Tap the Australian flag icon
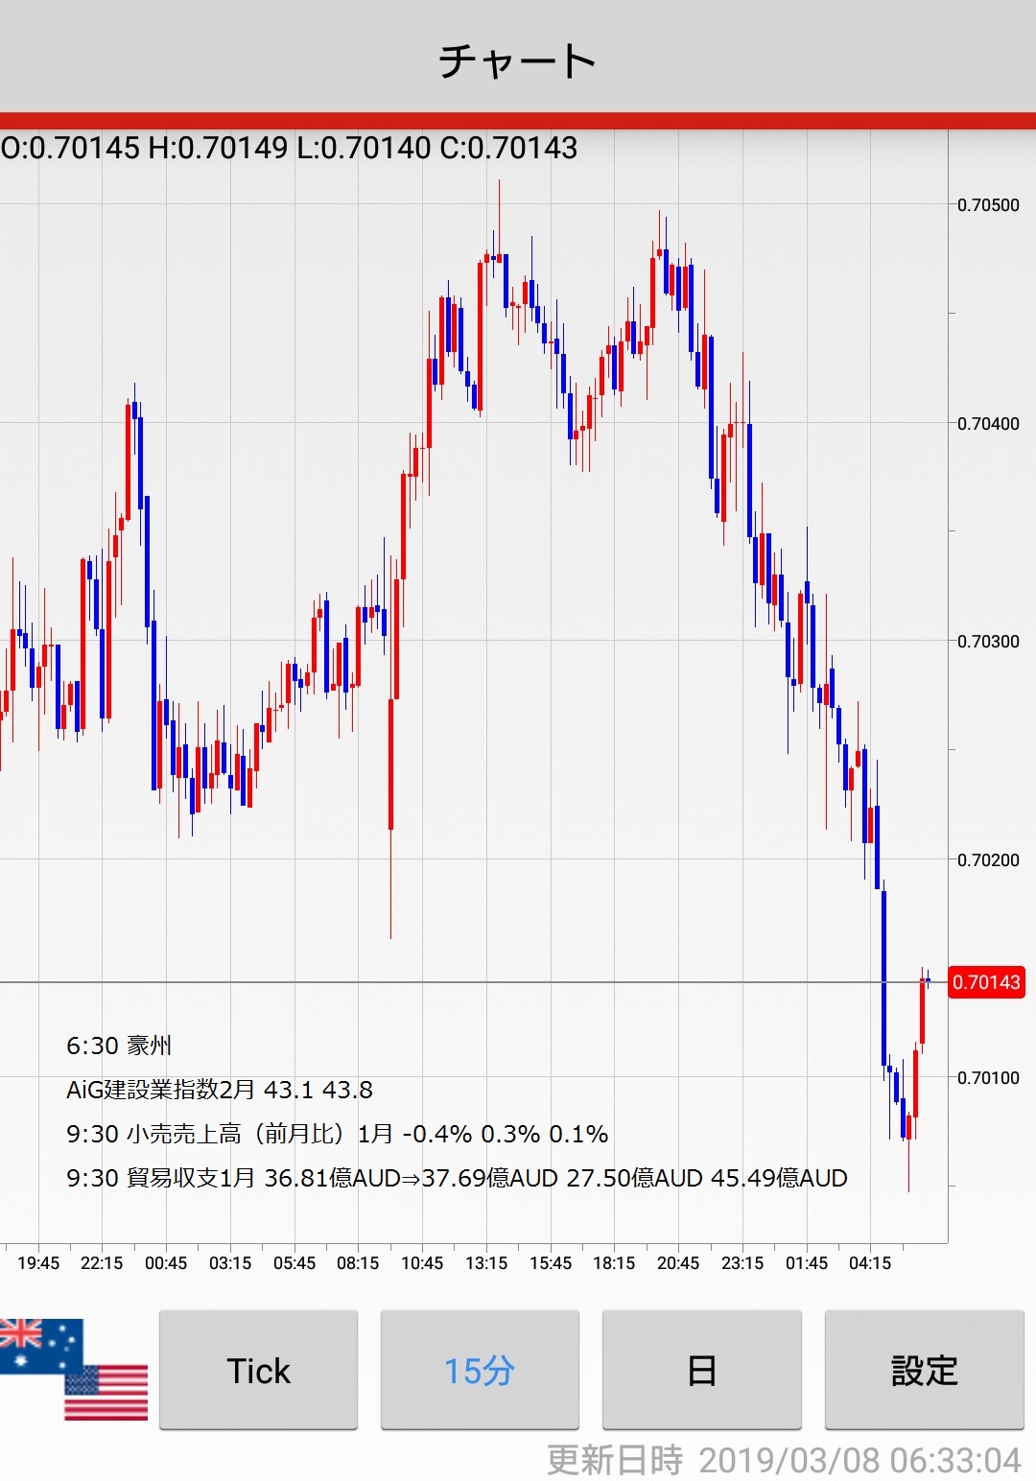Screen dimensions: 1036x1481 click(x=38, y=1343)
